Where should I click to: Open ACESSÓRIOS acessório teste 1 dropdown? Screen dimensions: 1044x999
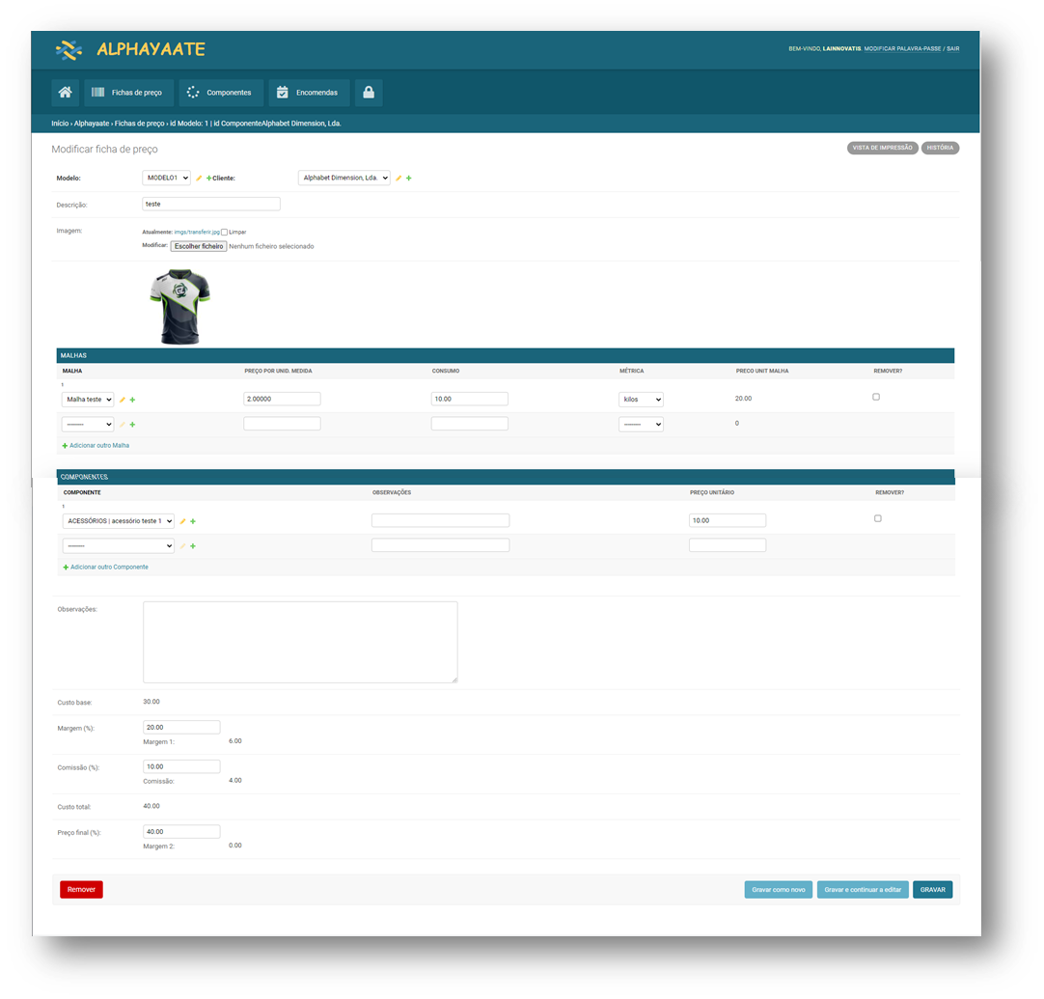119,521
